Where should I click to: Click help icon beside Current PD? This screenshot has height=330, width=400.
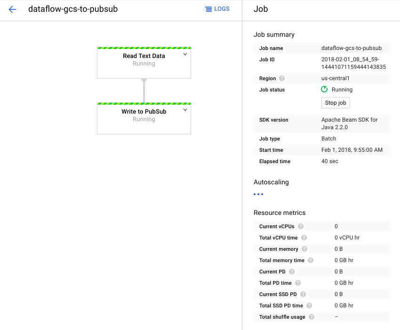coord(292,272)
